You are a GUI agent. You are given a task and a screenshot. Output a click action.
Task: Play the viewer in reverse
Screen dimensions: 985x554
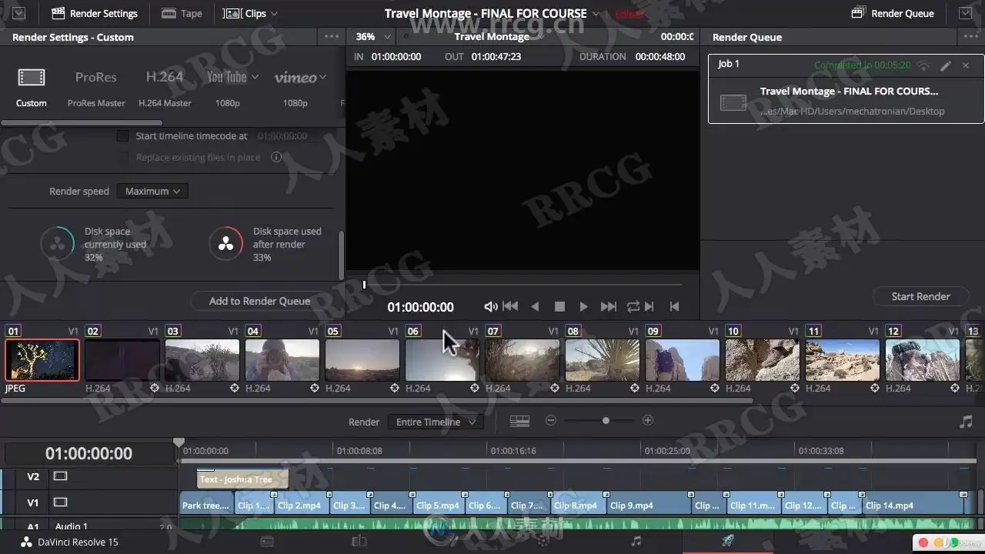(535, 306)
